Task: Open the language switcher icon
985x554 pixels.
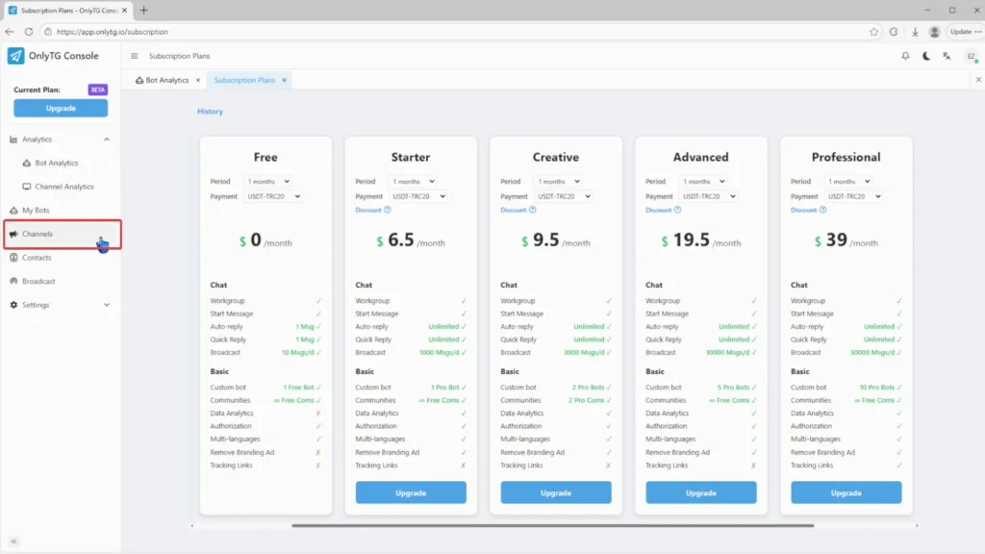Action: 947,56
